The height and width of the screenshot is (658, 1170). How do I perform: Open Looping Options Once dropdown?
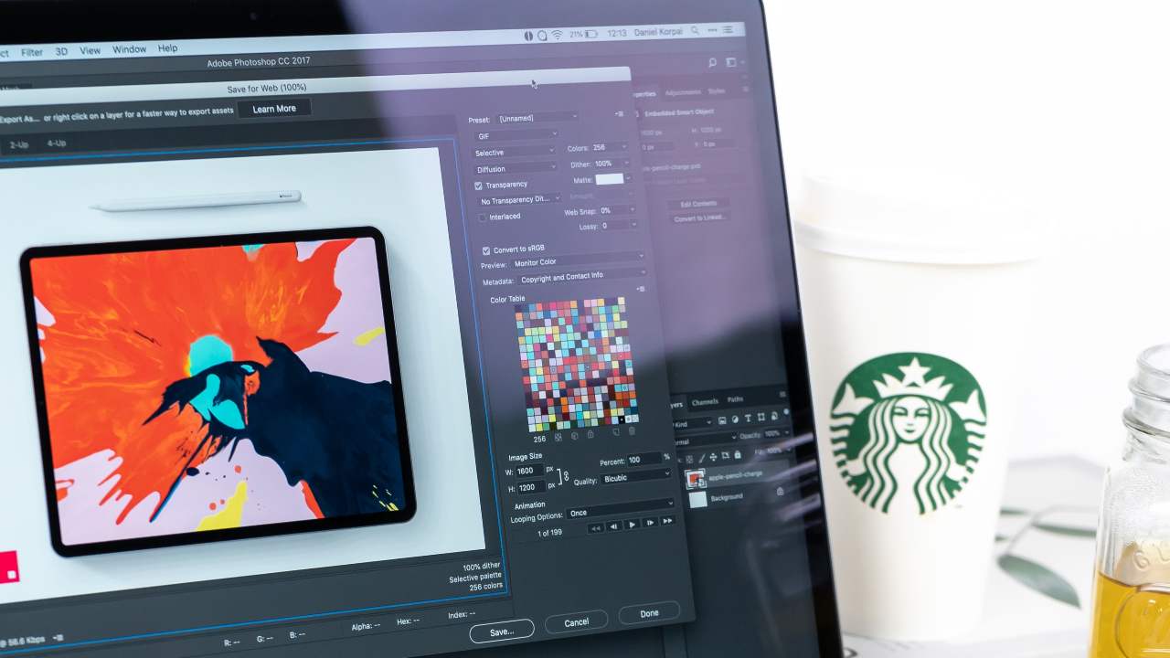pyautogui.click(x=620, y=508)
